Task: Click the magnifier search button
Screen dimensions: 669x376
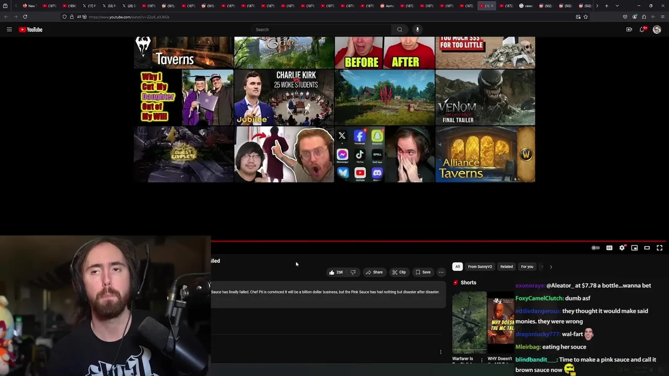Action: (x=400, y=30)
